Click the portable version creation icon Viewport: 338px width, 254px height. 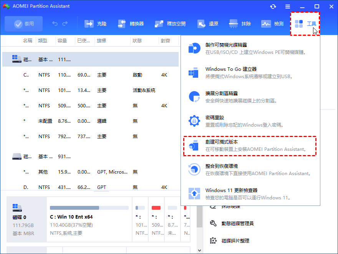pyautogui.click(x=194, y=145)
